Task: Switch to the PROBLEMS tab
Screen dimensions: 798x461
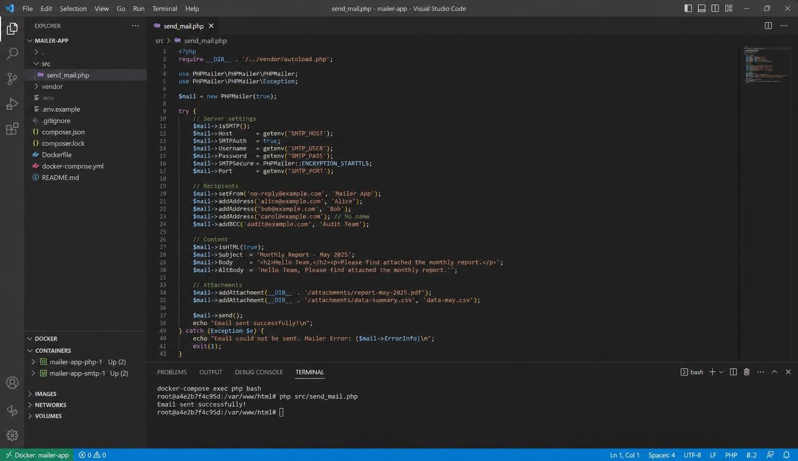Action: pos(172,372)
